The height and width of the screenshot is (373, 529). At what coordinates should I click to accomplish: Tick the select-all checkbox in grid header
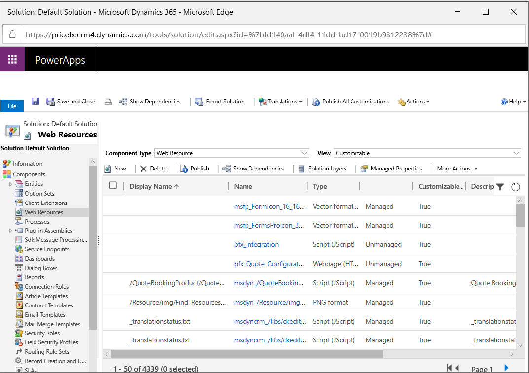[x=113, y=186]
